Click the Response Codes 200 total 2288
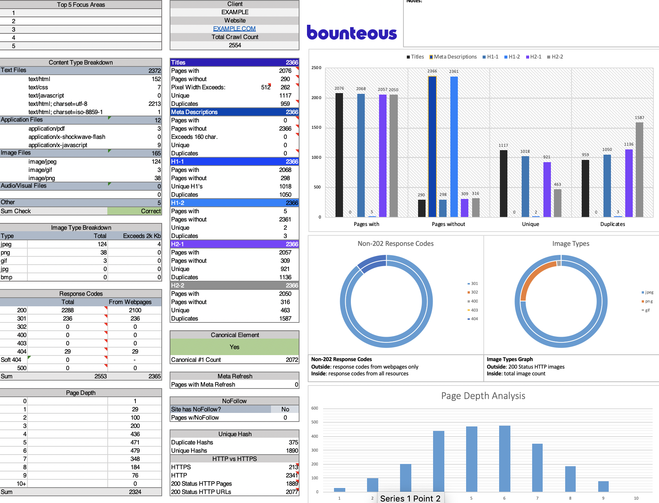Image resolution: width=659 pixels, height=503 pixels. point(68,310)
